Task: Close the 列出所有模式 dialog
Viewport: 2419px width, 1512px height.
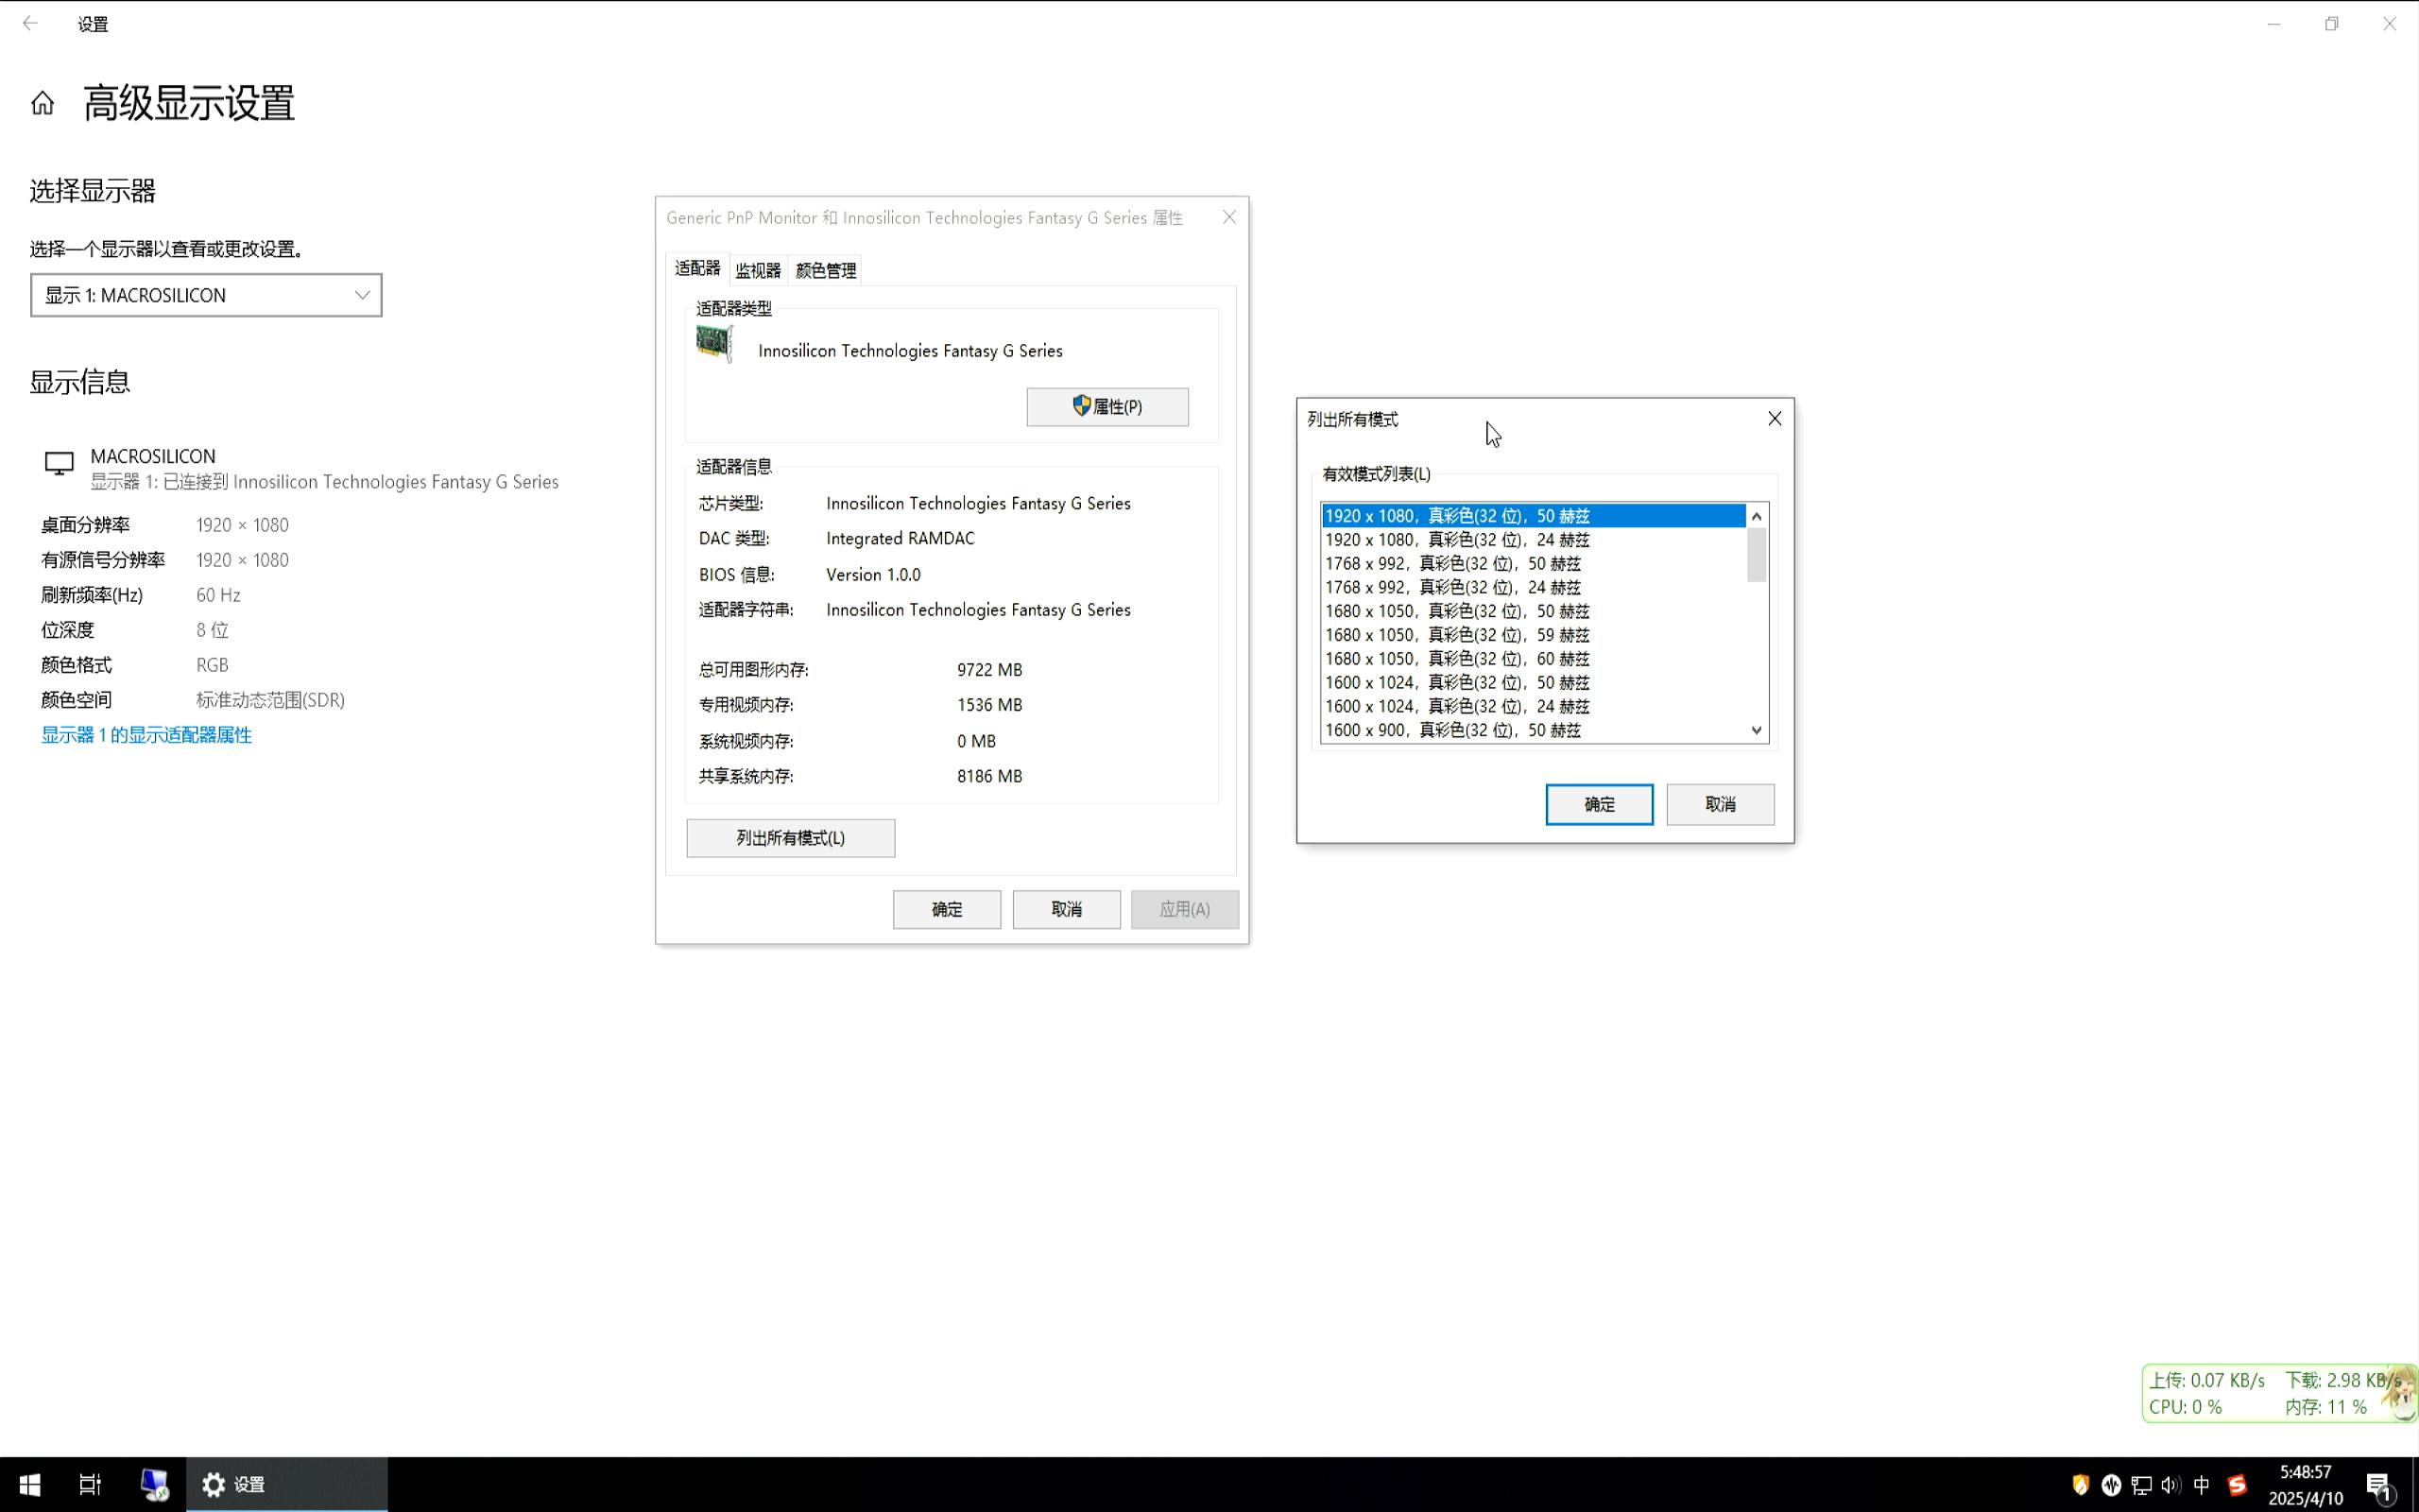Action: [x=1775, y=419]
